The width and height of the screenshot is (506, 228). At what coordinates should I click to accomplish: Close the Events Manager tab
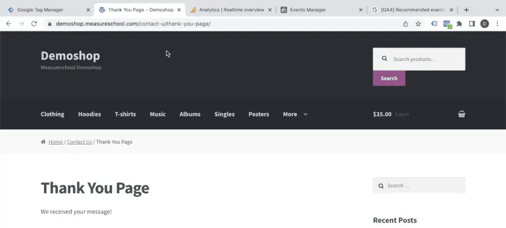coord(361,10)
